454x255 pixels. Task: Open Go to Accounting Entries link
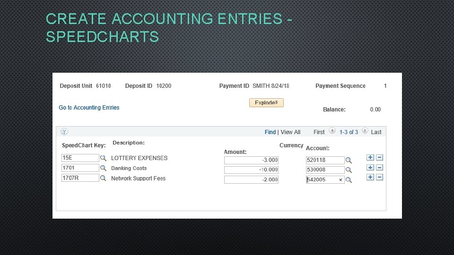[89, 108]
